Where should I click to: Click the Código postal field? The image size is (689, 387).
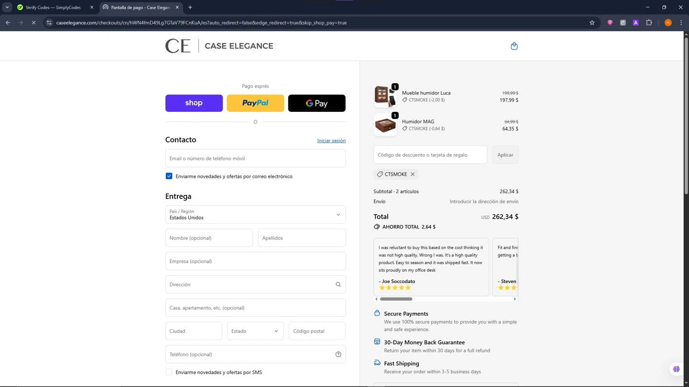pyautogui.click(x=317, y=331)
